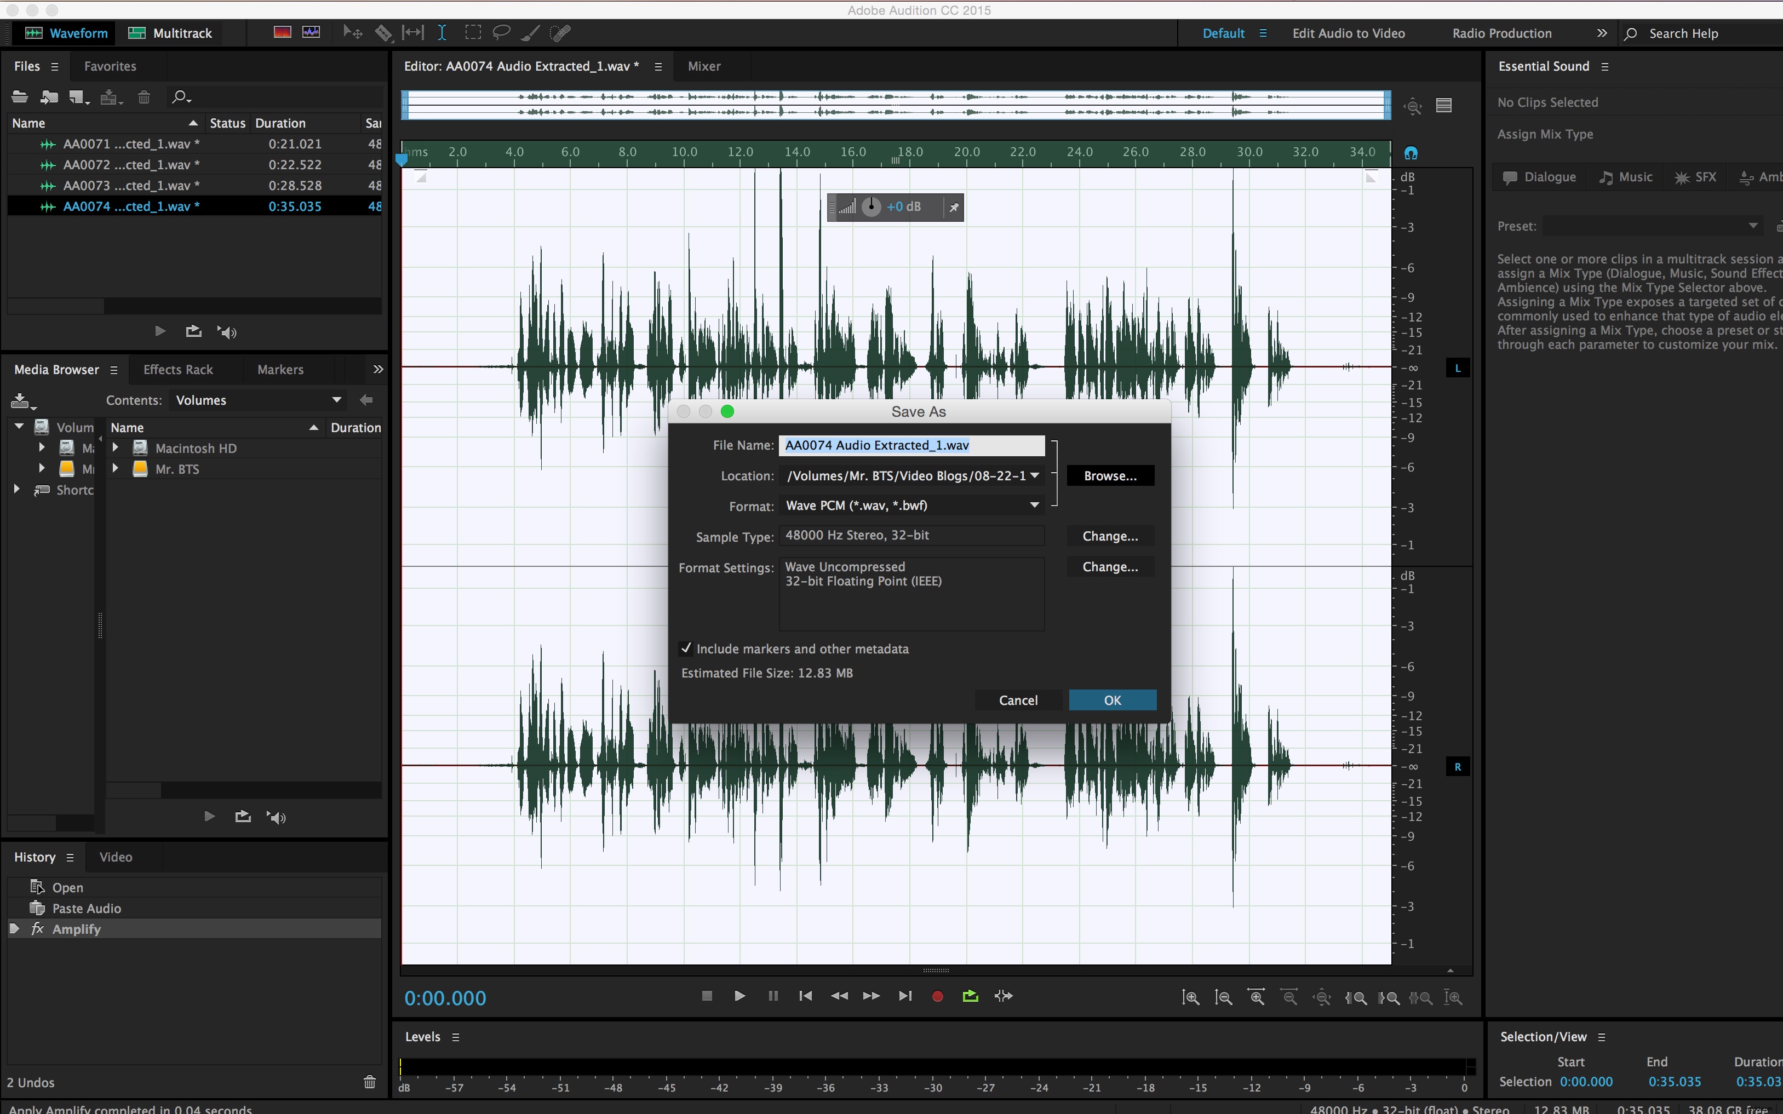
Task: Select the Marquee Selection tool
Action: pos(474,32)
